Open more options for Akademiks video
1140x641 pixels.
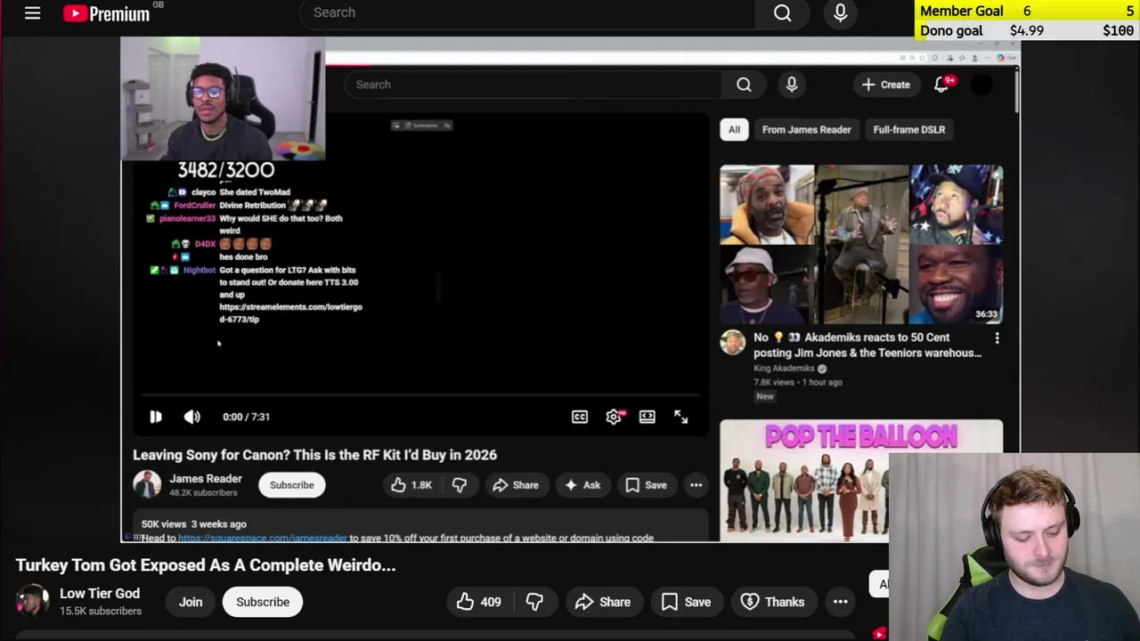point(997,338)
